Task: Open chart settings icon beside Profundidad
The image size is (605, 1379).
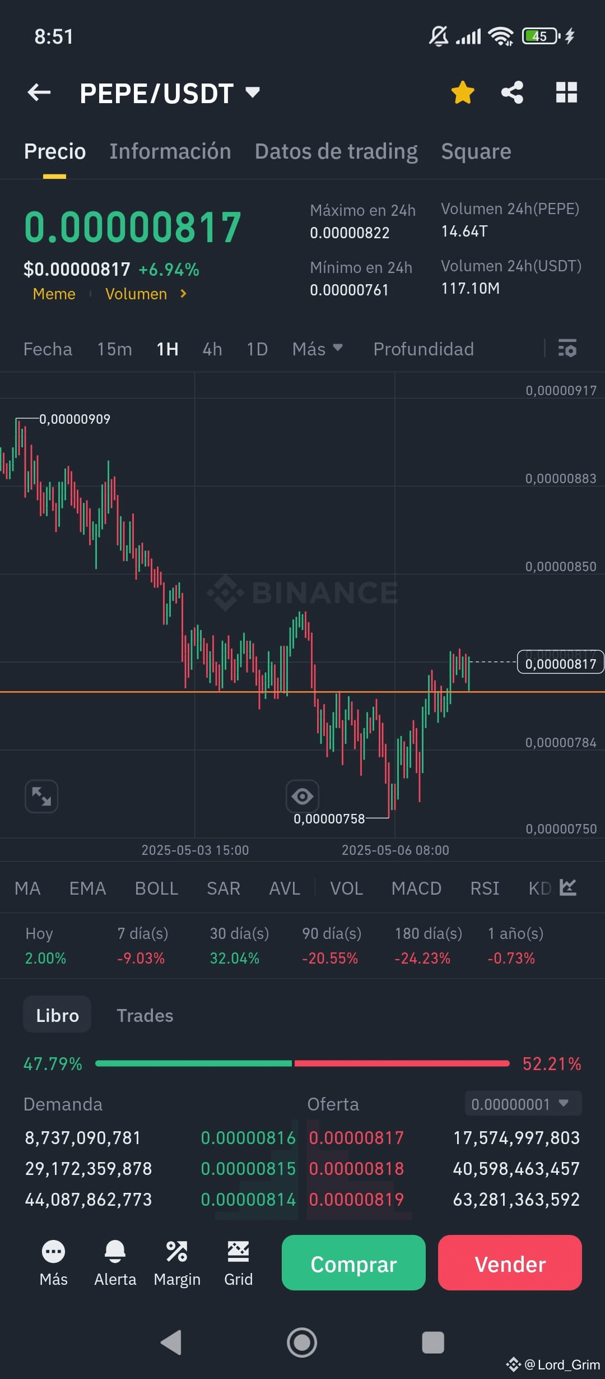Action: click(x=567, y=349)
